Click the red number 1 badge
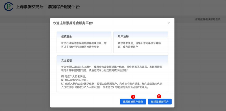The image size is (226, 111). [x=133, y=96]
